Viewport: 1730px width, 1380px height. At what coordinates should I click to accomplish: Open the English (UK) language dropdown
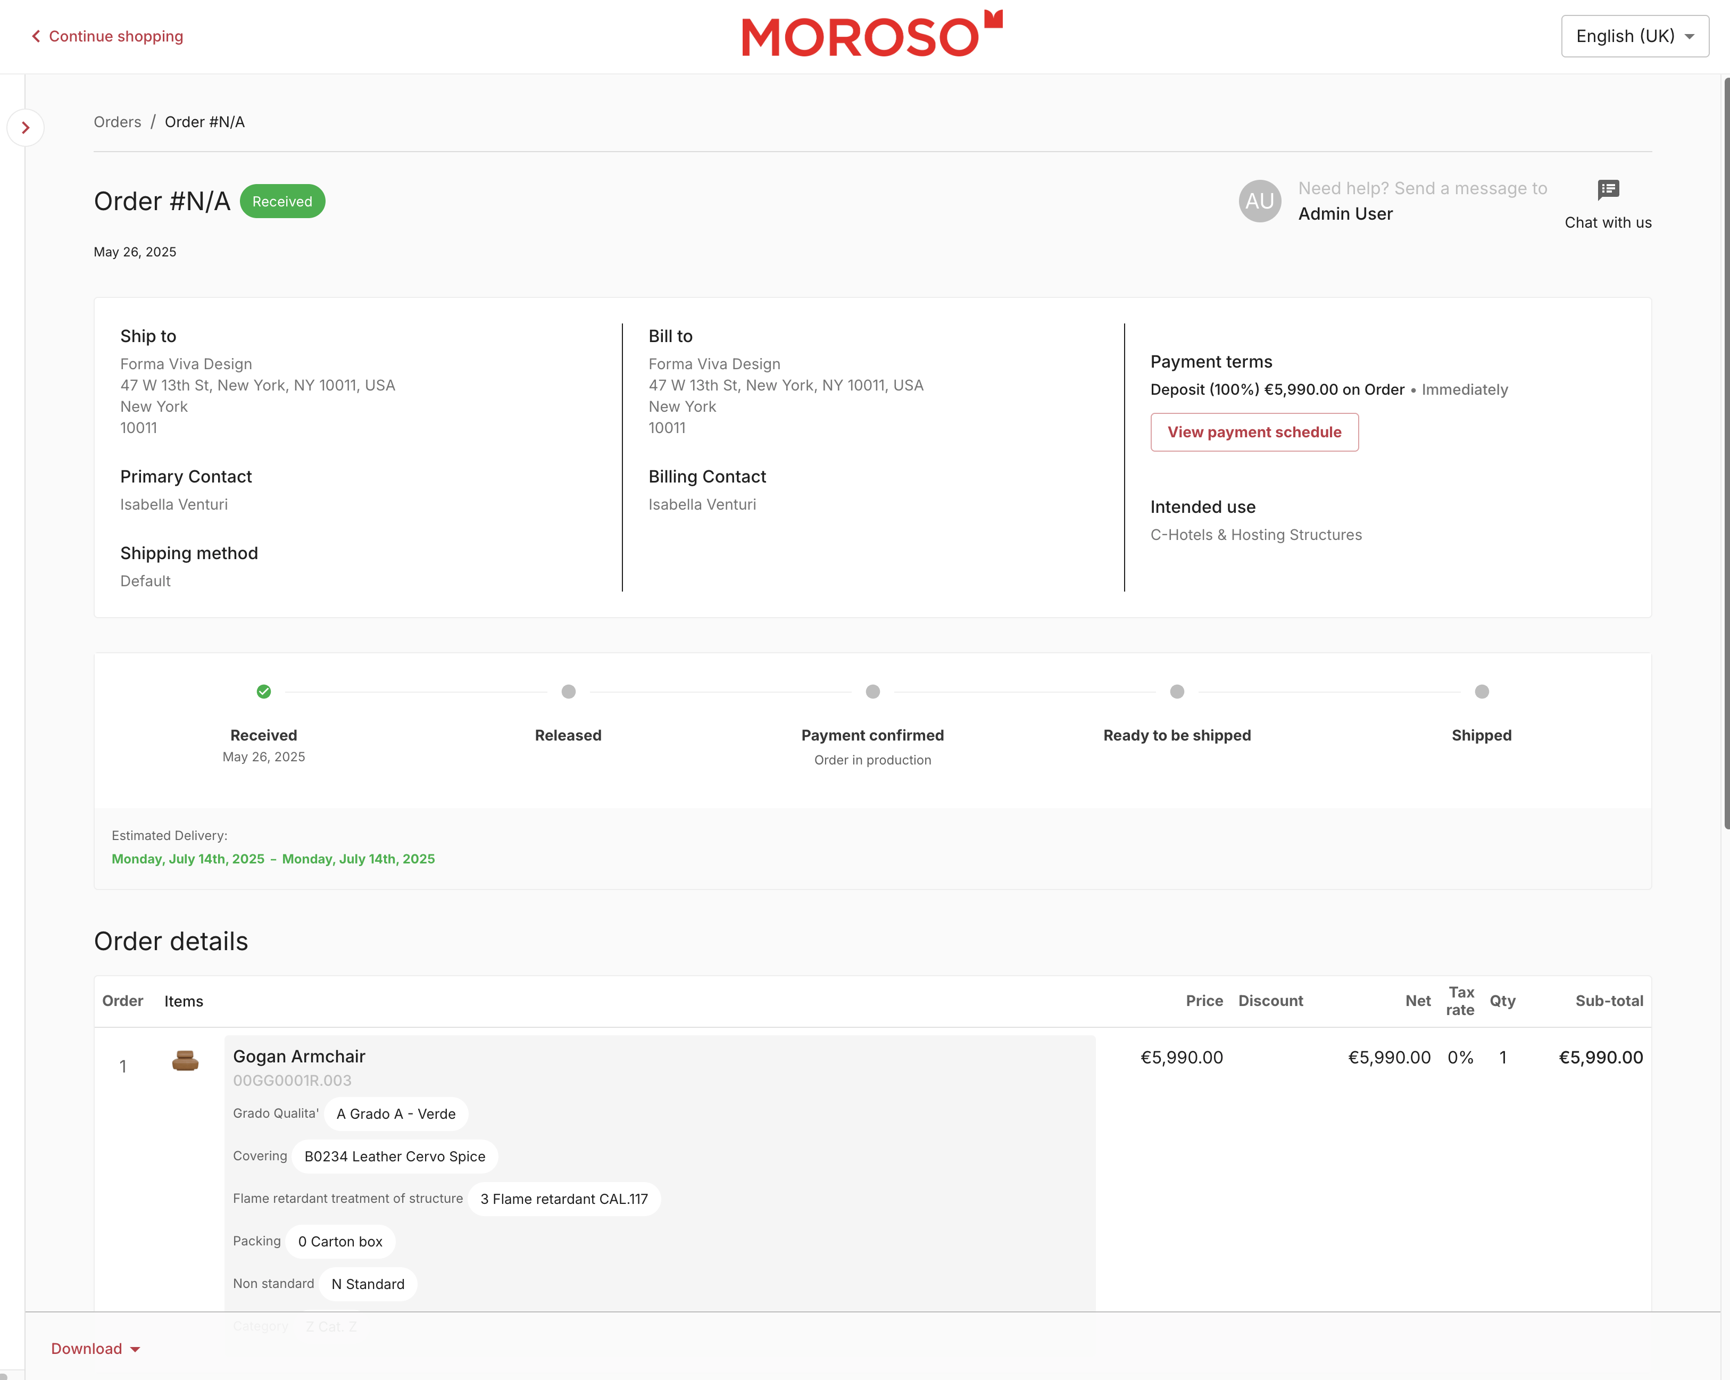point(1634,36)
